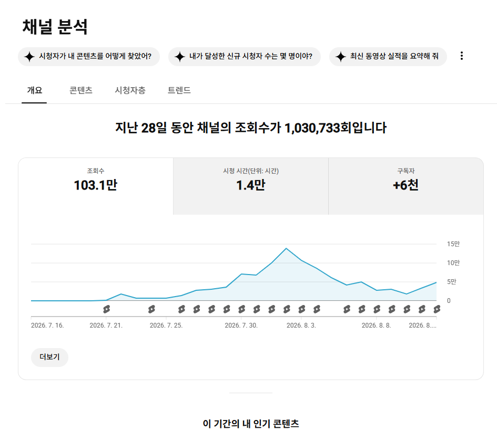Click sparkle icon on '최신 동영상 실적' chip

pyautogui.click(x=341, y=57)
